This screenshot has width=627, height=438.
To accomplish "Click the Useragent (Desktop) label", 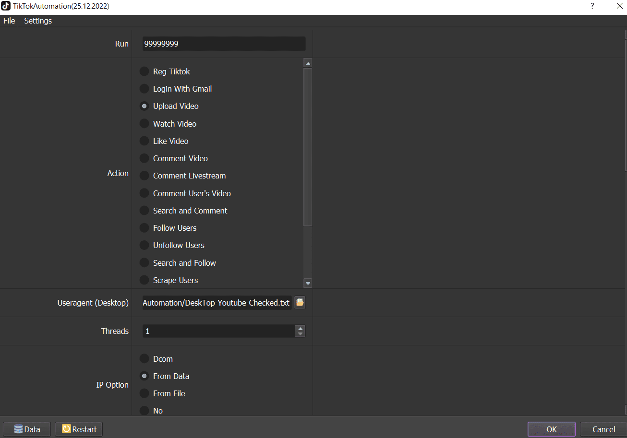I will click(93, 303).
